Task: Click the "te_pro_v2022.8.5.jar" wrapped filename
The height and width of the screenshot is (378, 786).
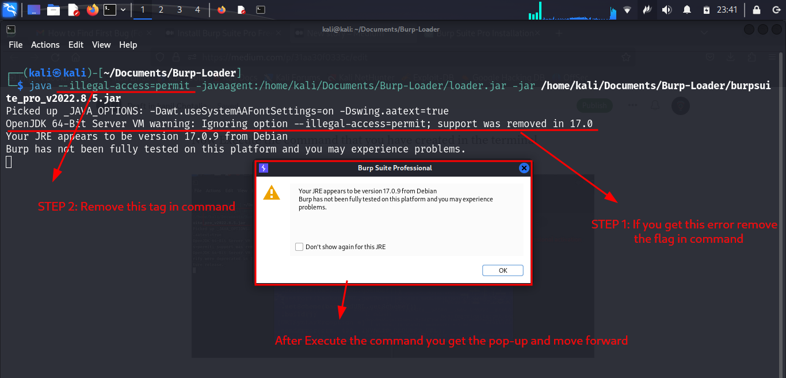Action: coord(63,98)
